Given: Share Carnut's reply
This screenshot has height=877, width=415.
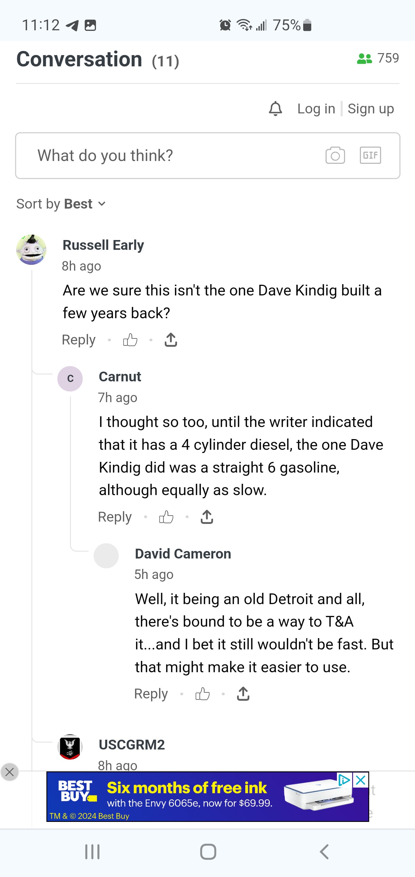Looking at the screenshot, I should tap(207, 517).
